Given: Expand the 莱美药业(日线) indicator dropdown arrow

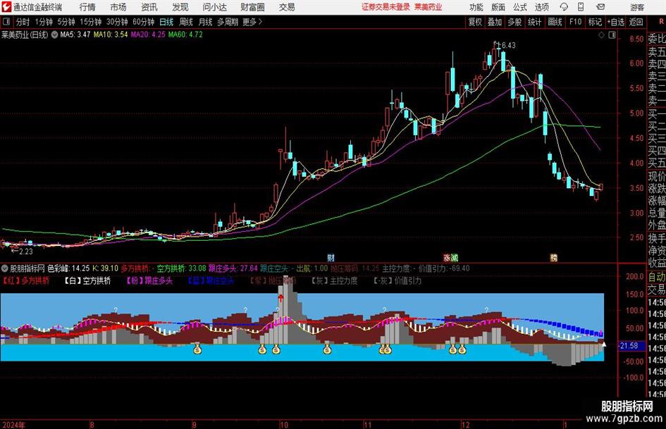Looking at the screenshot, I should click(x=54, y=35).
